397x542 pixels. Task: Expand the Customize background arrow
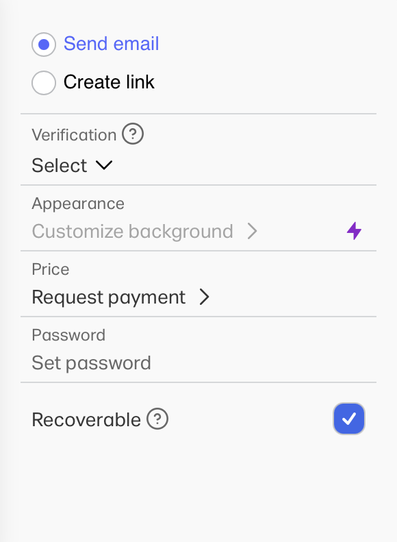point(253,231)
